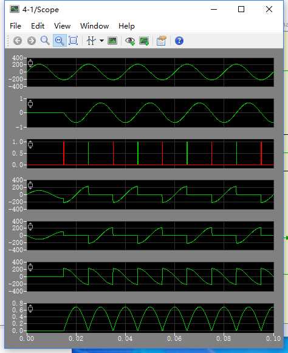
Task: Select the free zoom magnifier tool
Action: tap(45, 41)
